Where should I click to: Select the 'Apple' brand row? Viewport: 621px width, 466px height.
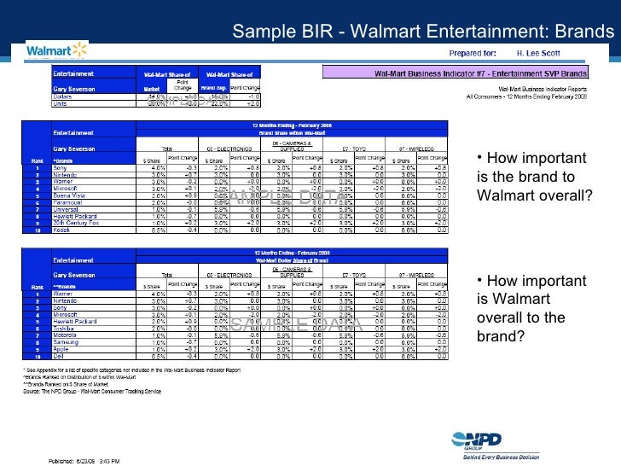click(x=235, y=349)
